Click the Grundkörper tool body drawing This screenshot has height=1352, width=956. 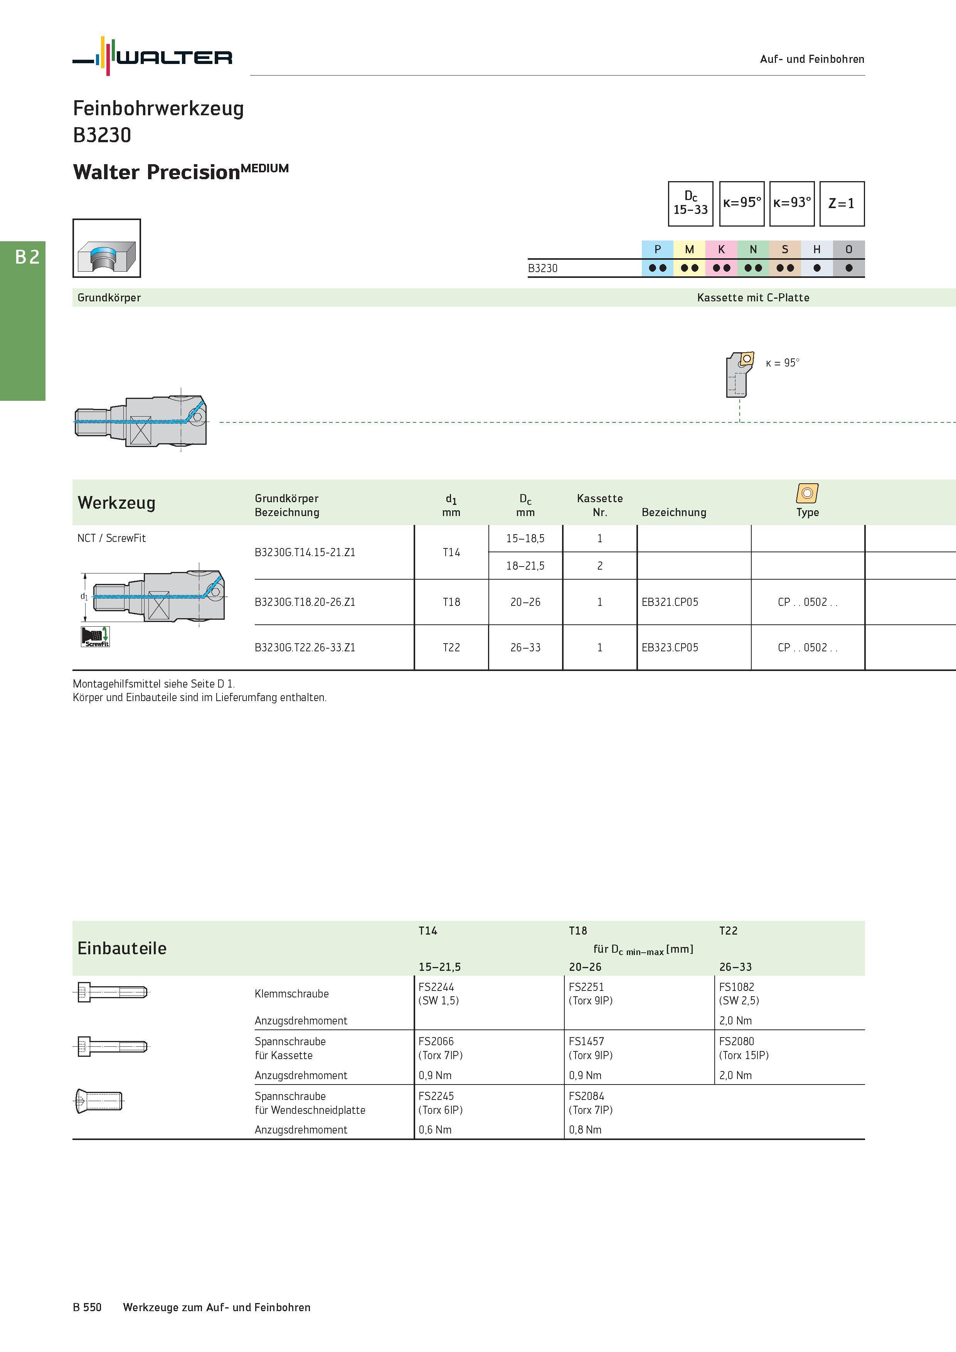(x=141, y=421)
